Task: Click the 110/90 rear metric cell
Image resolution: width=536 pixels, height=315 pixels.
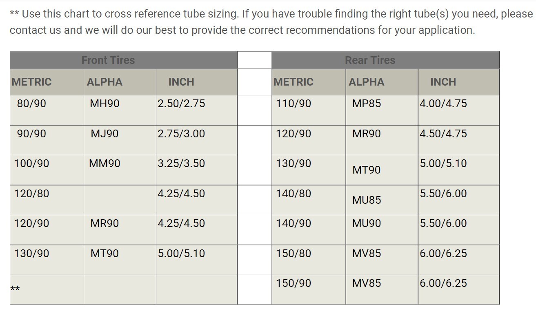Action: coord(309,110)
